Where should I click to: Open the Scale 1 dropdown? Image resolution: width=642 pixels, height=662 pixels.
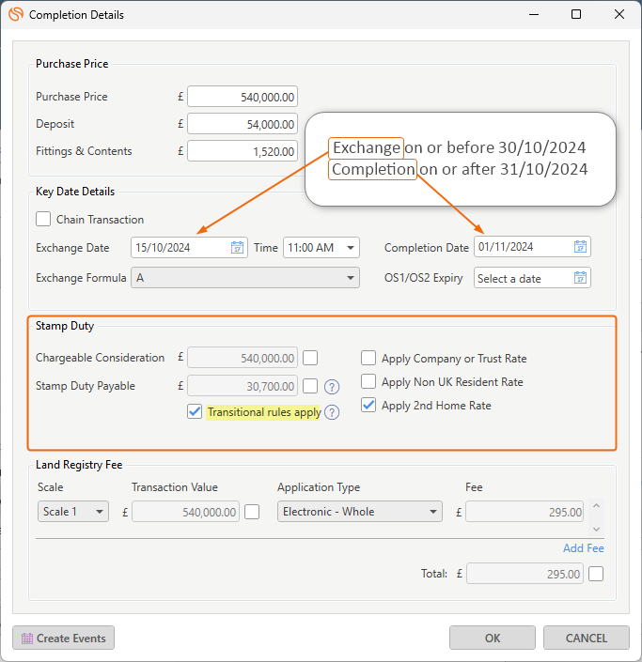tap(73, 512)
